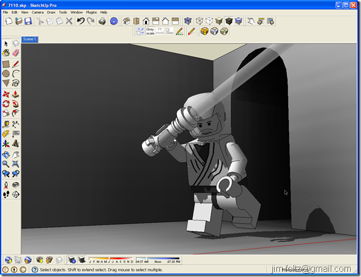Enable Wireframe face style
361x277 pixels.
click(x=199, y=21)
